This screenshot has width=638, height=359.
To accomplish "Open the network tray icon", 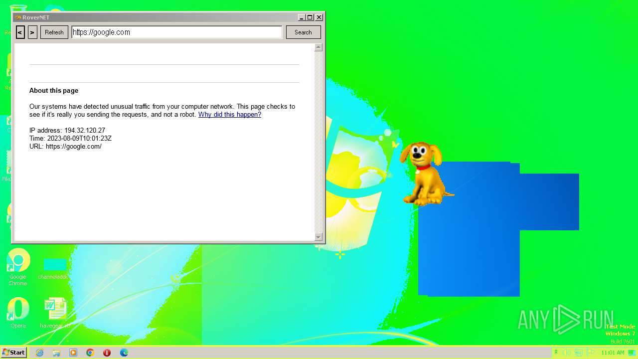I will [579, 353].
